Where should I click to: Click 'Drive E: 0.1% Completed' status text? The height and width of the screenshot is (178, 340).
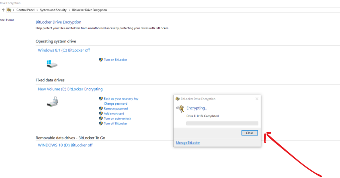tap(203, 116)
